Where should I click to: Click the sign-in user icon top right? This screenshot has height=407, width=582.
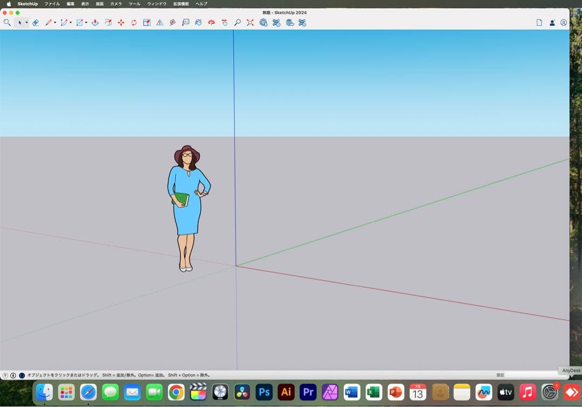click(551, 23)
